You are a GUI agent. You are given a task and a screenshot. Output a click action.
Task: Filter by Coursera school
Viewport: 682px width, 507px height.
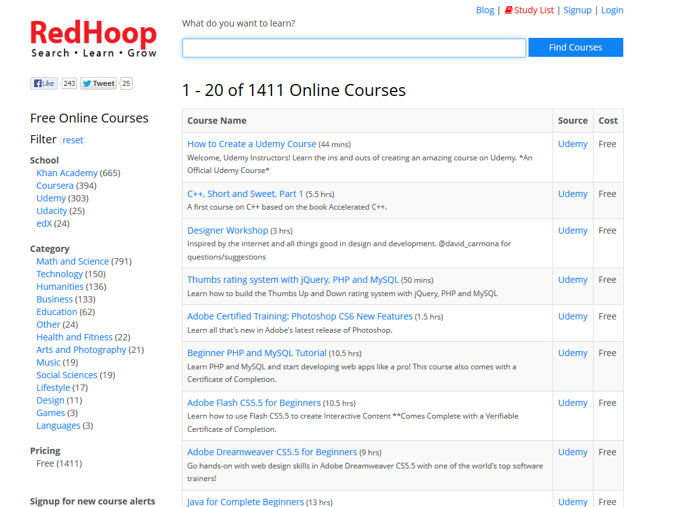[x=55, y=186]
